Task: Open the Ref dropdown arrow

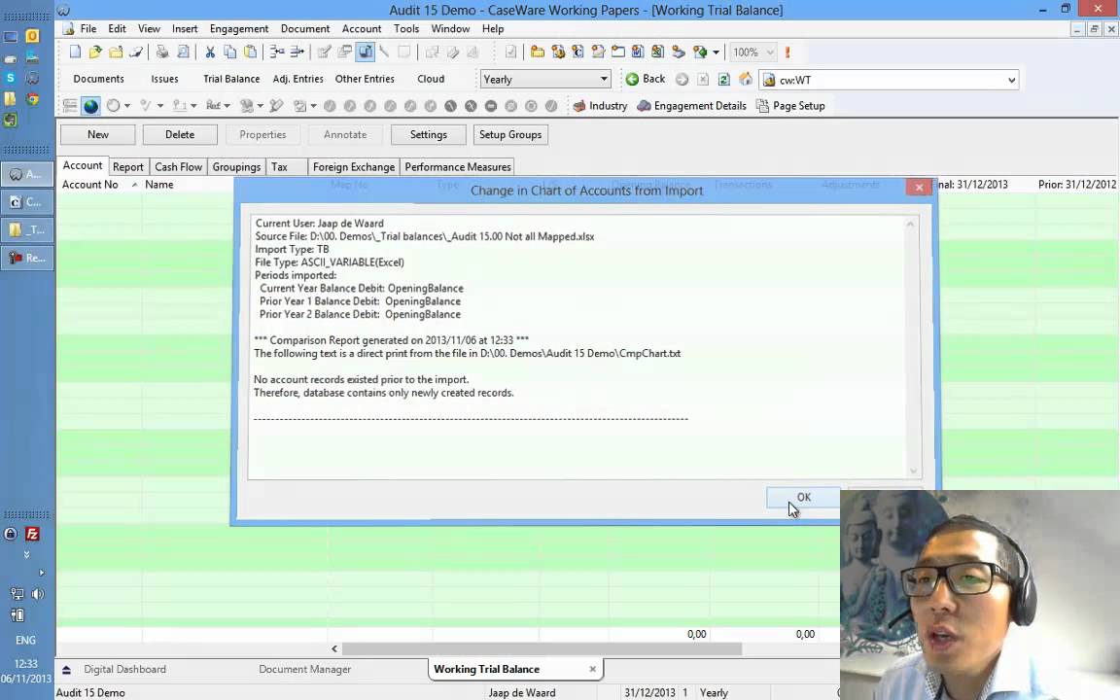Action: 227,106
